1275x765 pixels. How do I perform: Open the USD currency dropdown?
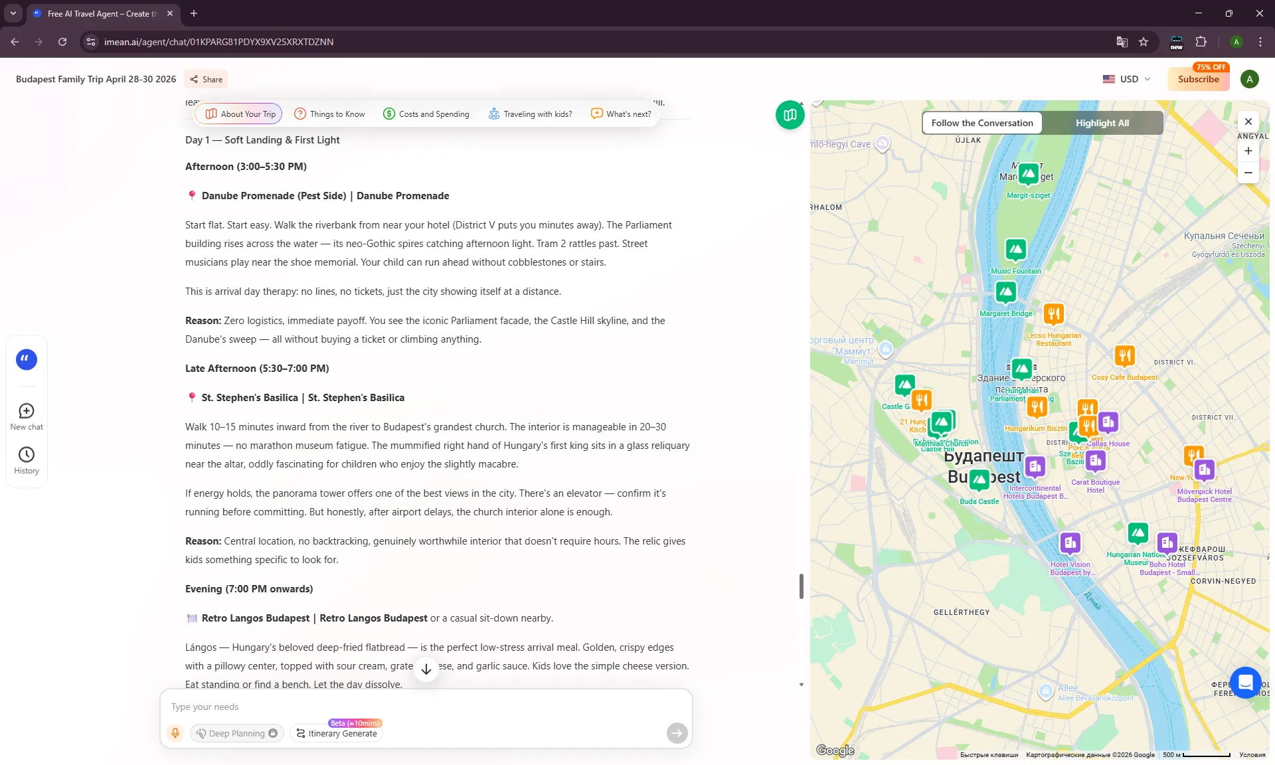pyautogui.click(x=1126, y=79)
